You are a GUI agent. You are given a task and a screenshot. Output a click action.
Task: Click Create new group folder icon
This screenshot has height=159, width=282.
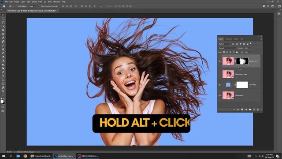click(x=250, y=110)
